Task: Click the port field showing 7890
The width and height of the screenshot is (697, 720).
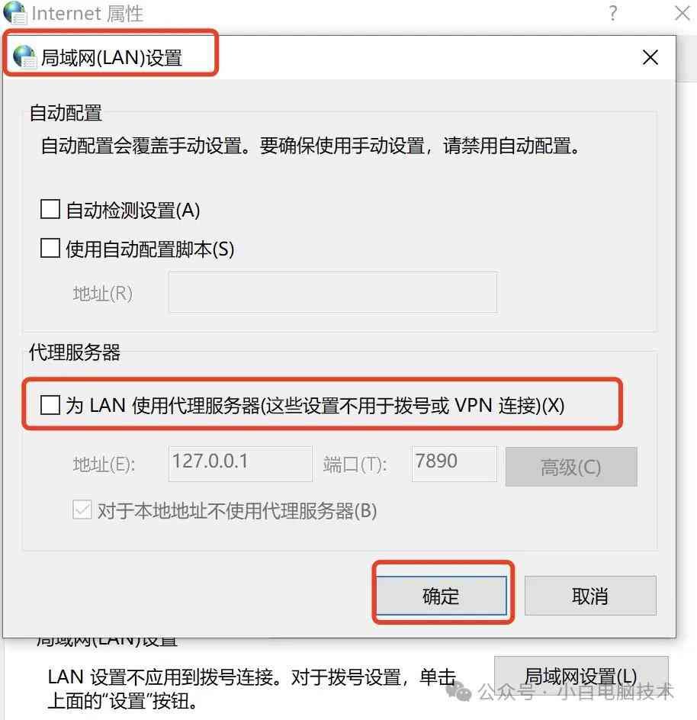Action: click(454, 463)
